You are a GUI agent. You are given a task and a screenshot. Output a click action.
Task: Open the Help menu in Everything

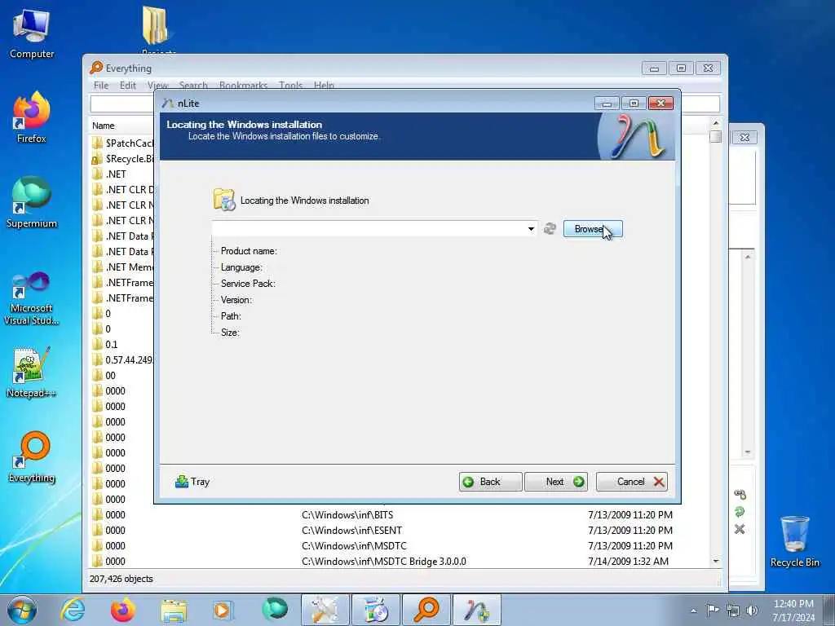pos(324,85)
